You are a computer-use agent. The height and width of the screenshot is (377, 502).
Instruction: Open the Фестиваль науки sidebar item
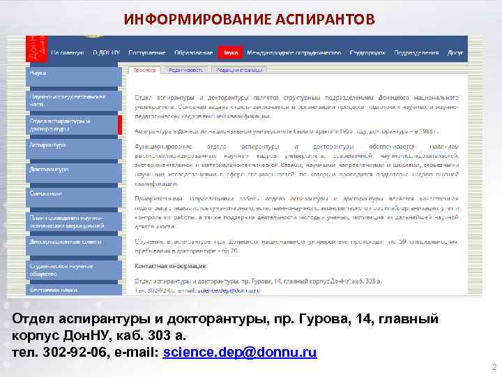coord(74,290)
